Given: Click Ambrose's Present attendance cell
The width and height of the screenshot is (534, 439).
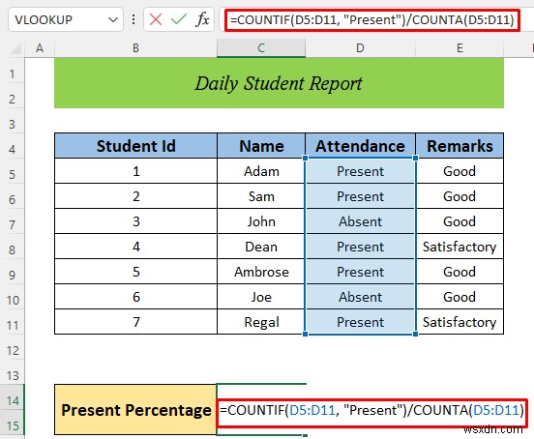Looking at the screenshot, I should coord(360,272).
